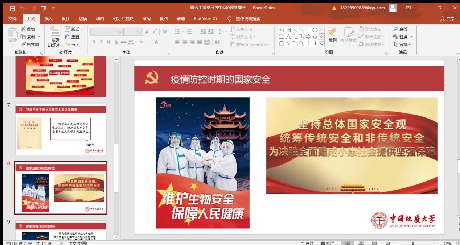Switch to the Transitions (切换) tab
Screen dimensions: 460x245
[83, 19]
